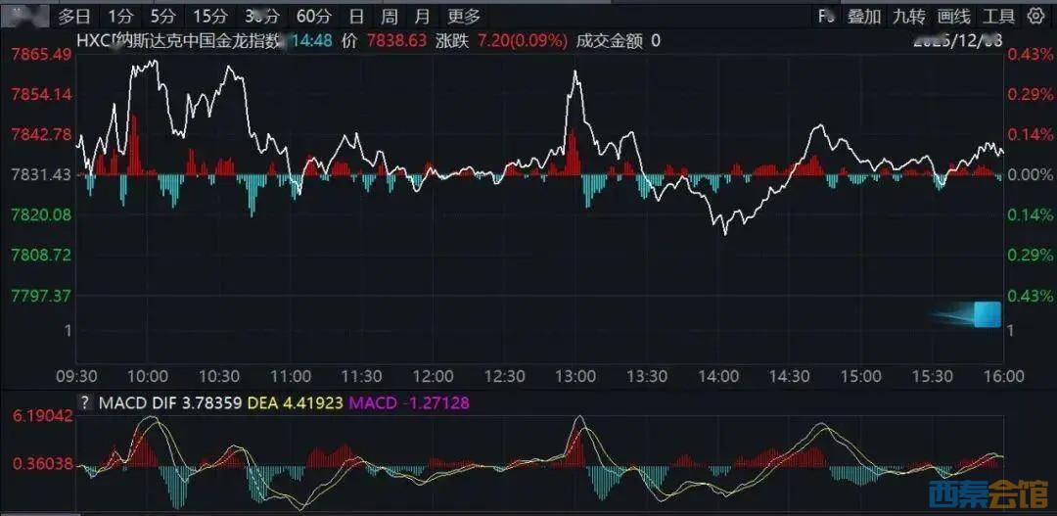The width and height of the screenshot is (1057, 516).
Task: Switch to 月 monthly chart
Action: point(422,16)
